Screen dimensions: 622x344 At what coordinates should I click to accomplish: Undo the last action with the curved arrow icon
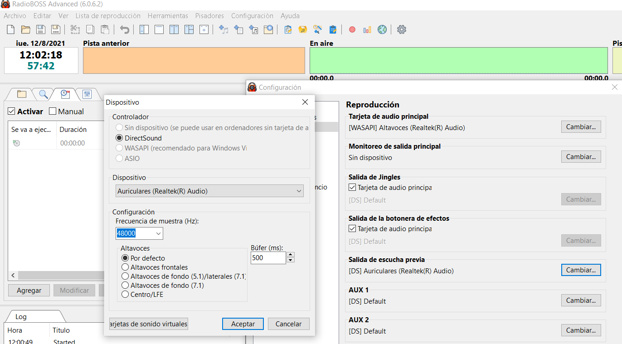pos(125,29)
